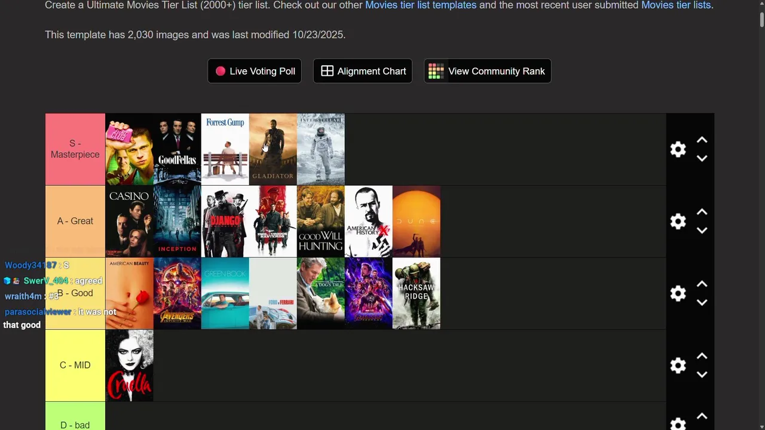Select the A - Great tier label

point(75,222)
